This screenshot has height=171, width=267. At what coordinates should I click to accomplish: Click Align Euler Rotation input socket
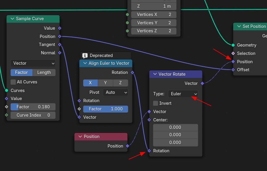pos(79,101)
